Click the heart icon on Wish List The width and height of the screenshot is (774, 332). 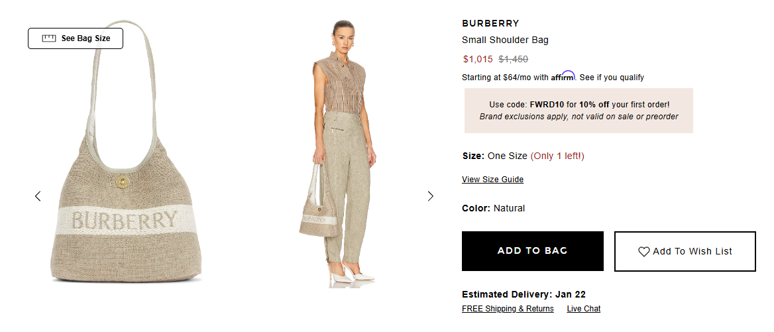point(644,252)
